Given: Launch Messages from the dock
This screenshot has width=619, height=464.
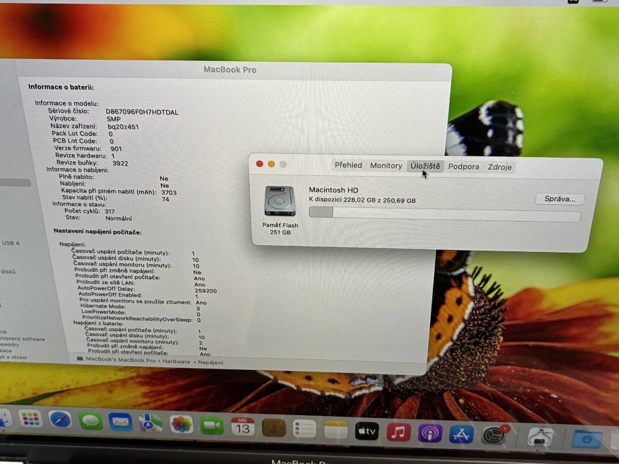Looking at the screenshot, I should click(x=91, y=420).
